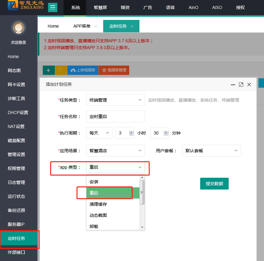Image resolution: width=264 pixels, height=261 pixels.
Task: Decrease the minutes stepper value
Action: click(x=166, y=135)
